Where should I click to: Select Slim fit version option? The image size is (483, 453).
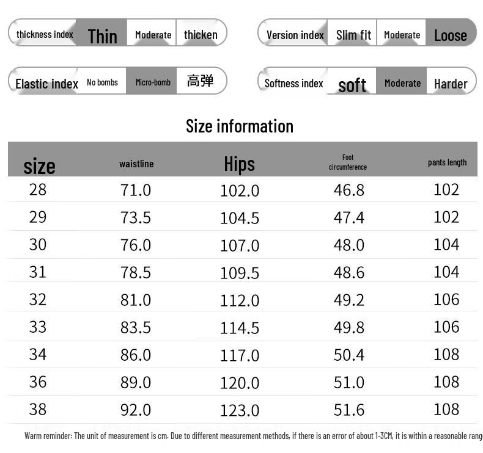click(x=353, y=35)
